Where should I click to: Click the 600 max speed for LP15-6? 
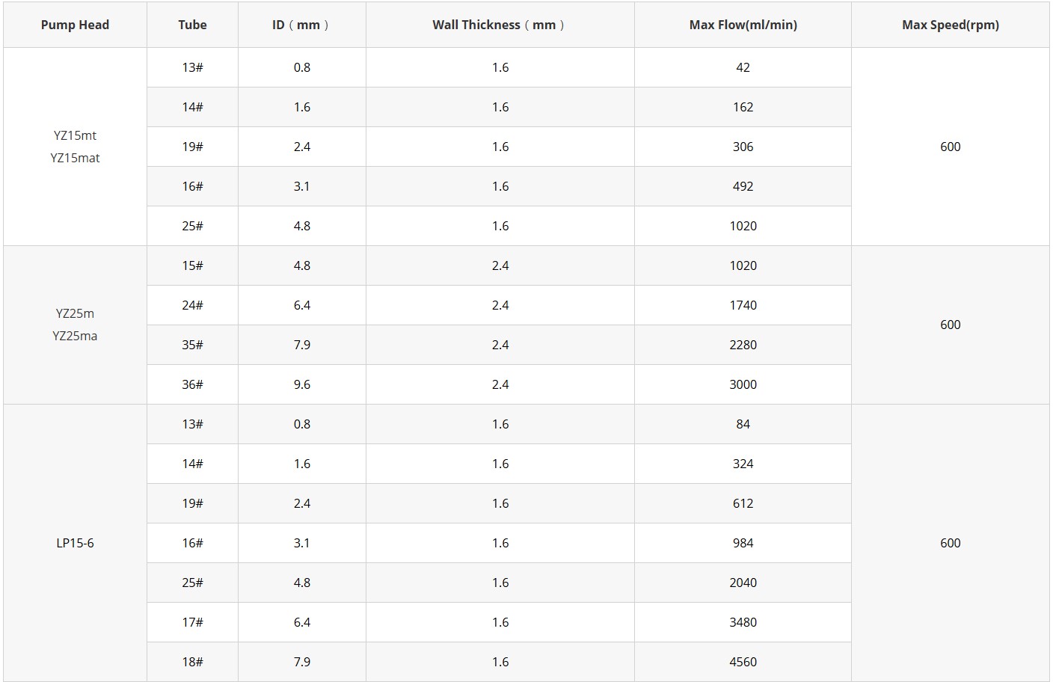(950, 543)
